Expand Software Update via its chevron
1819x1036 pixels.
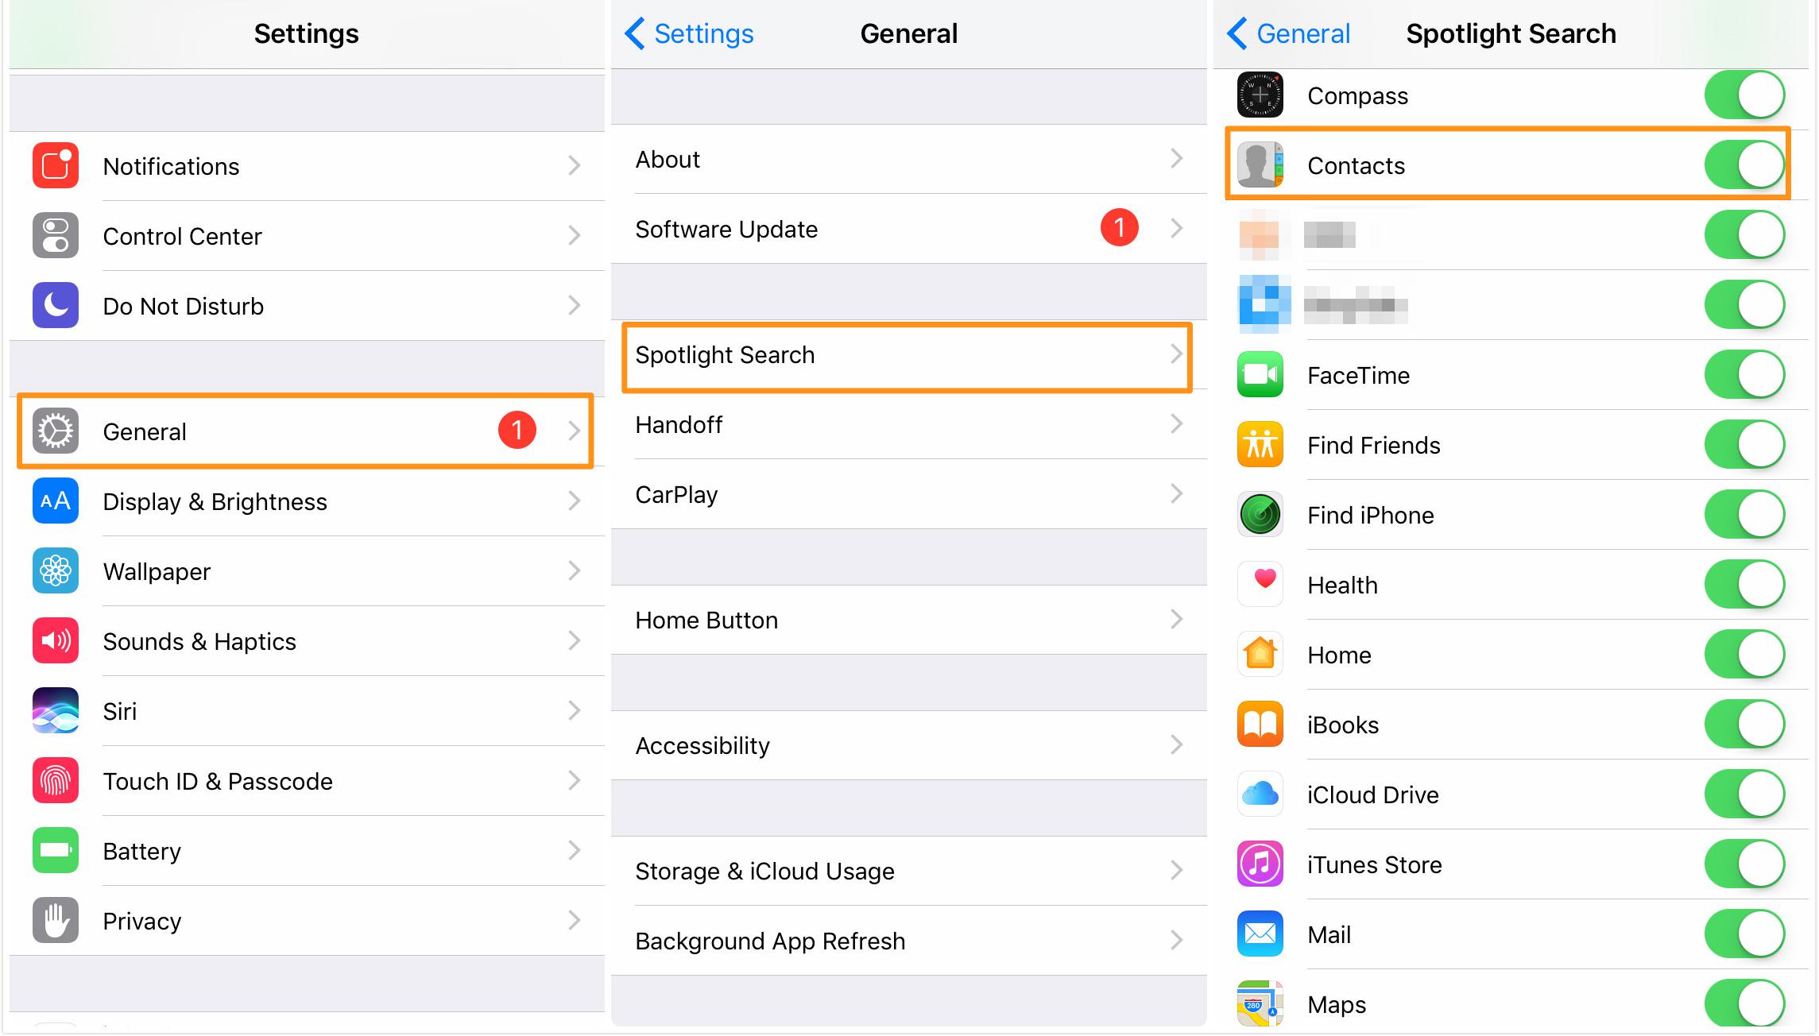[1177, 229]
